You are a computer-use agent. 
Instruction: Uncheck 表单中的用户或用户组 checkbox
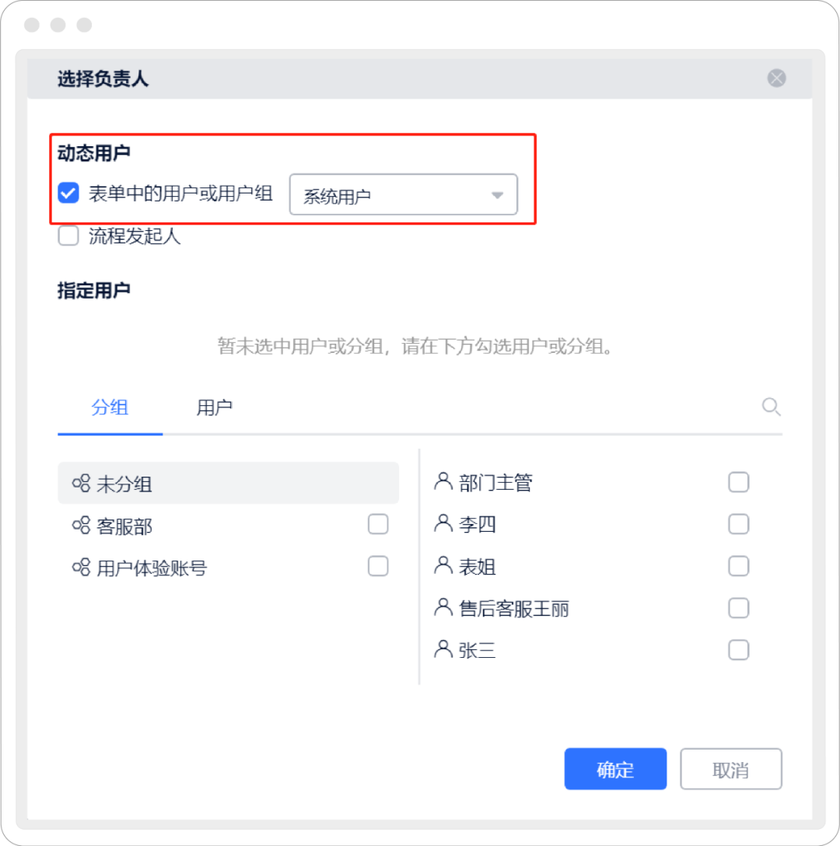click(x=68, y=193)
